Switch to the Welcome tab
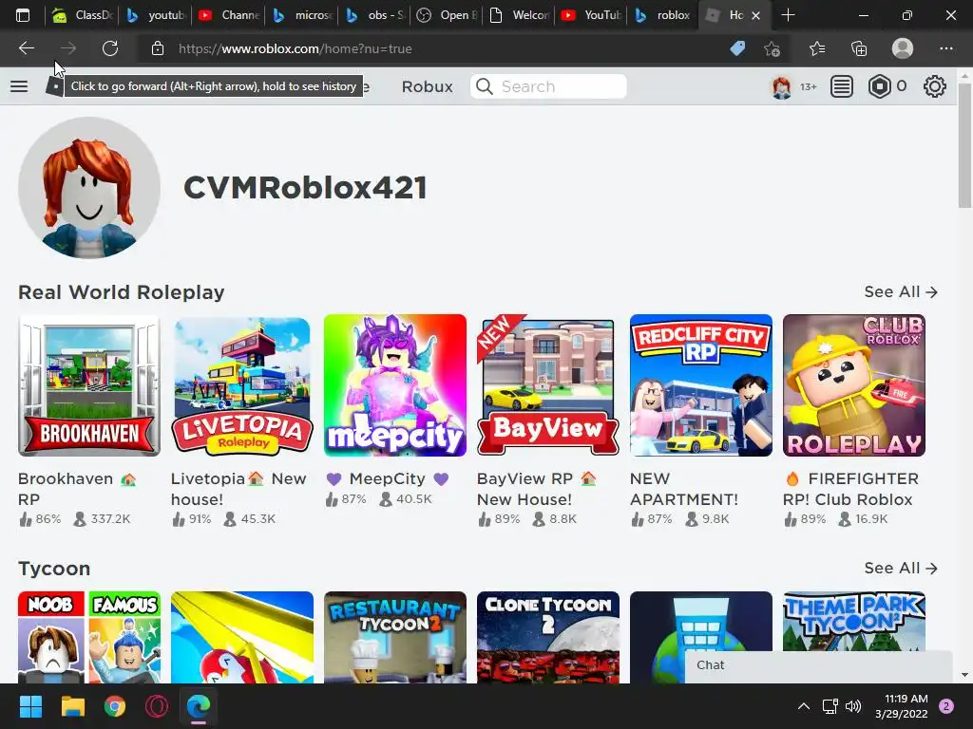This screenshot has height=729, width=973. [x=522, y=15]
